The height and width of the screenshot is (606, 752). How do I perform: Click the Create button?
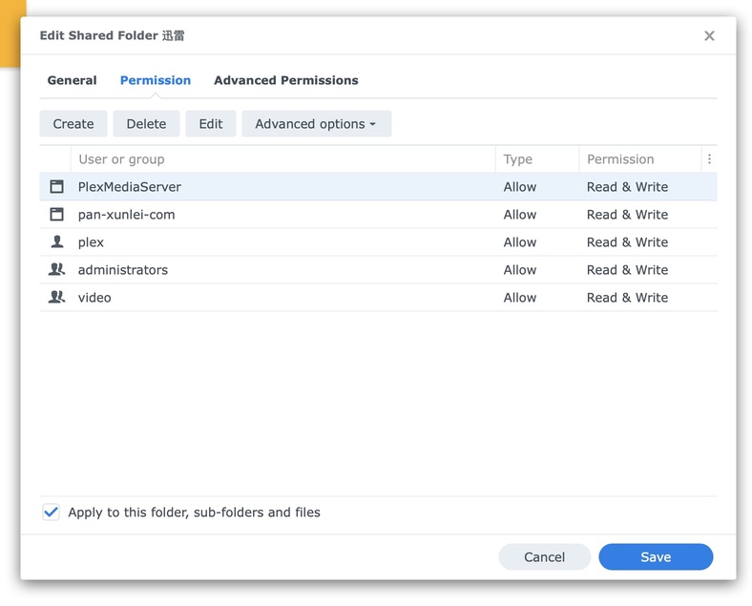[x=73, y=124]
